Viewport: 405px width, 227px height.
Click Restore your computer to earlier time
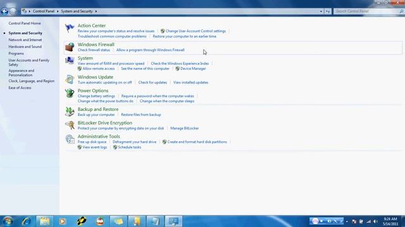(x=184, y=37)
